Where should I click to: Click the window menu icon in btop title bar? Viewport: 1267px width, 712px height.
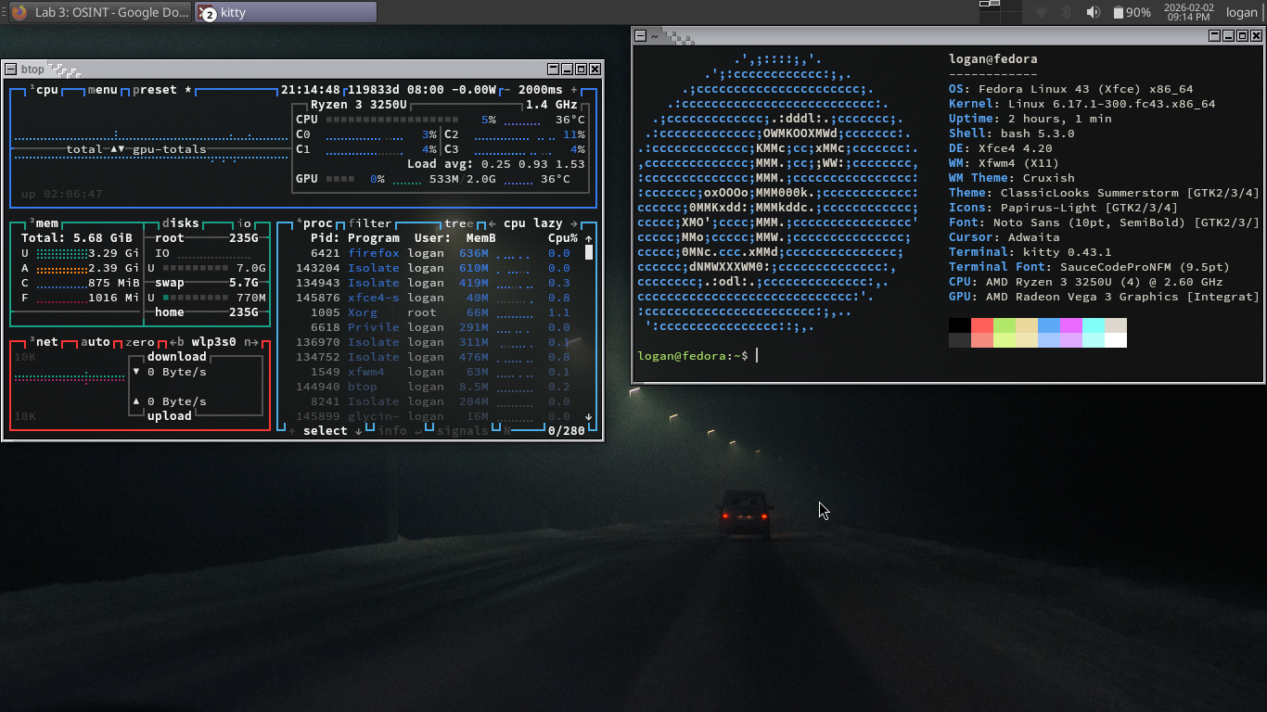pyautogui.click(x=10, y=70)
